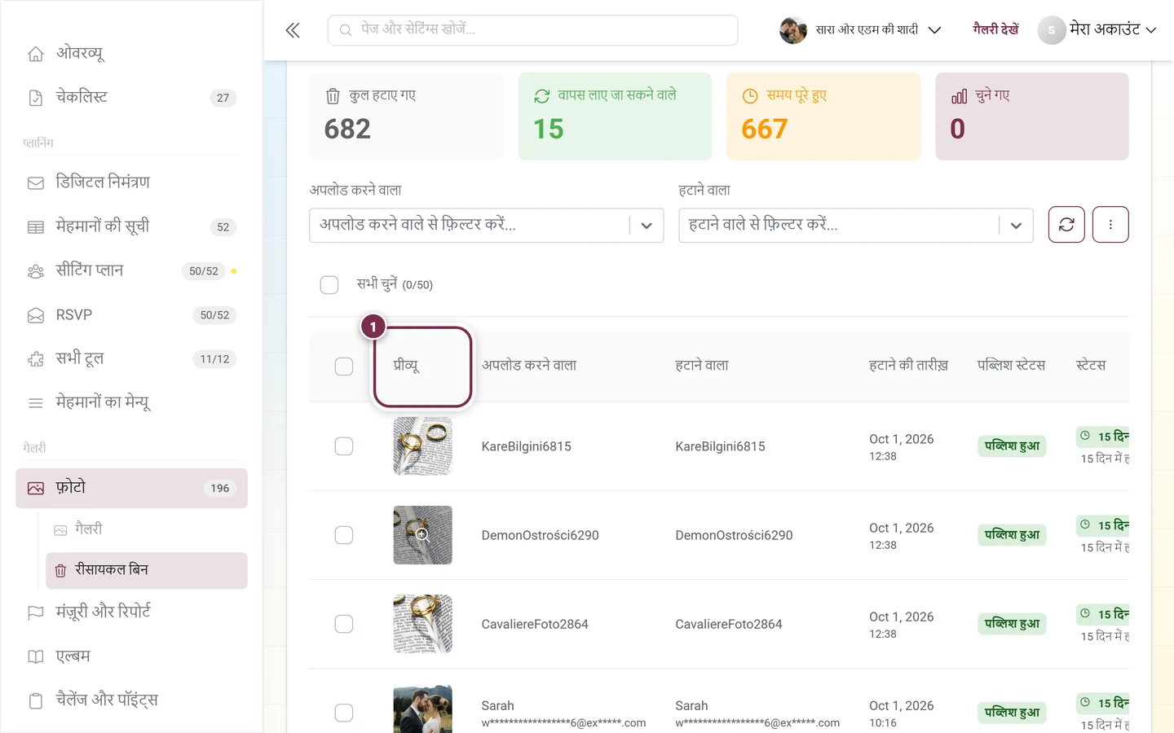
Task: Expand the मेरा अकाउंट menu
Action: [x=1097, y=30]
